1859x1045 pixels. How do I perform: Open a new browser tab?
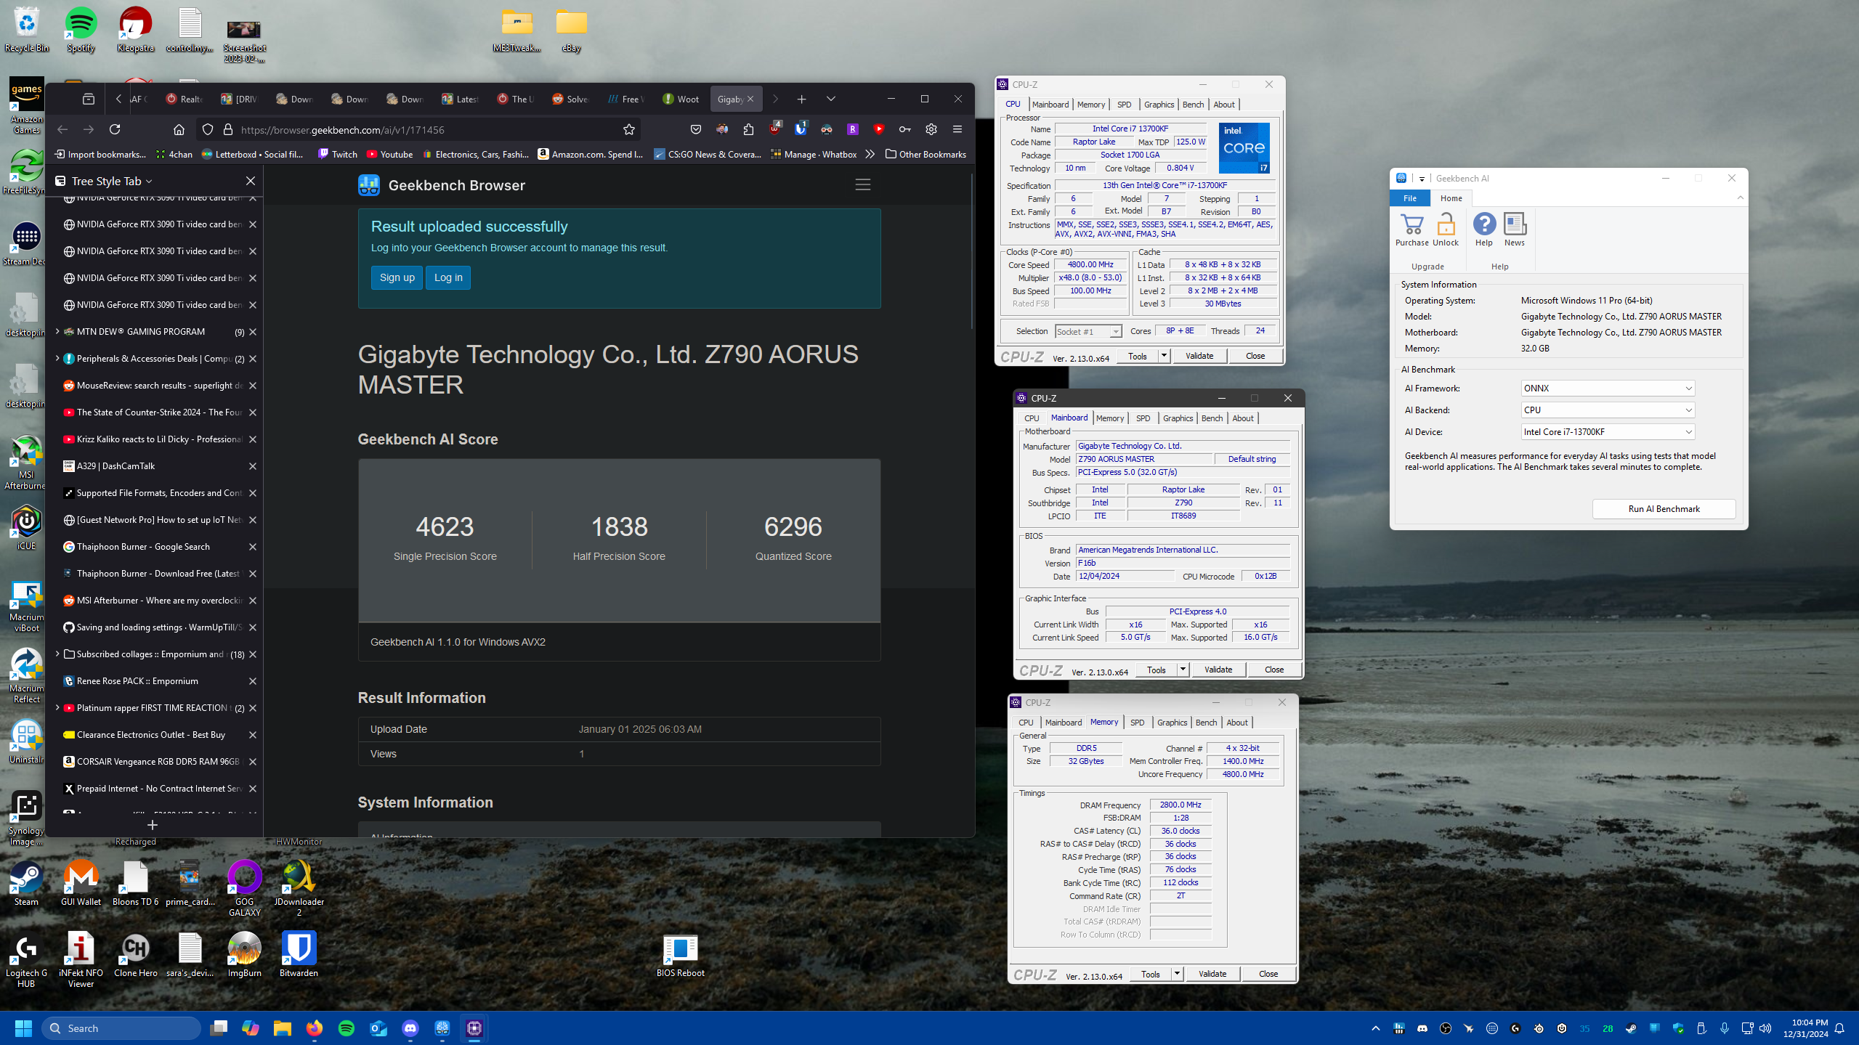801,99
